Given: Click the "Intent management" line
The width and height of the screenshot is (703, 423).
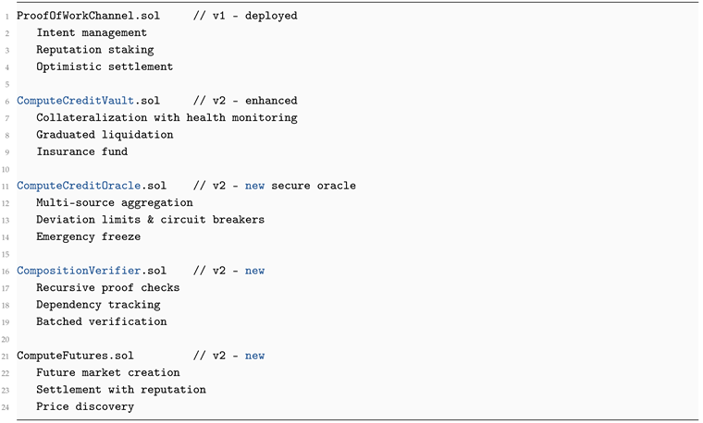Looking at the screenshot, I should tap(92, 32).
